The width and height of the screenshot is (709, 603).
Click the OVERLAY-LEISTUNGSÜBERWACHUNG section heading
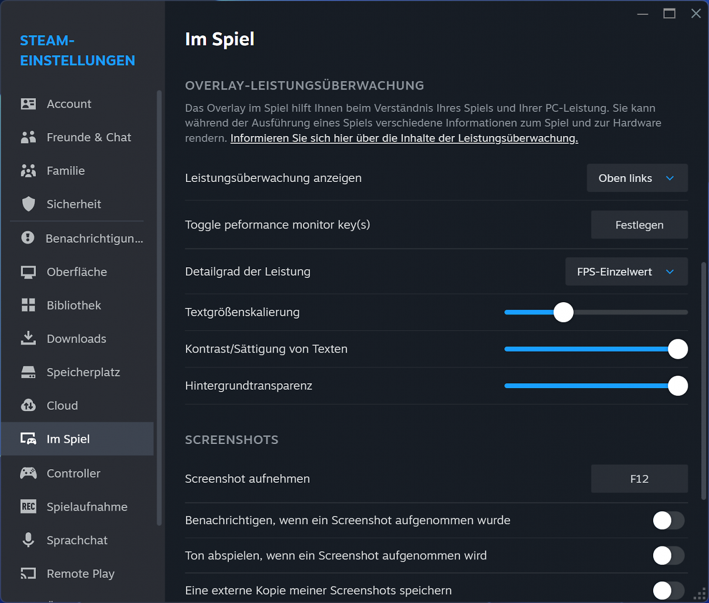tap(305, 85)
